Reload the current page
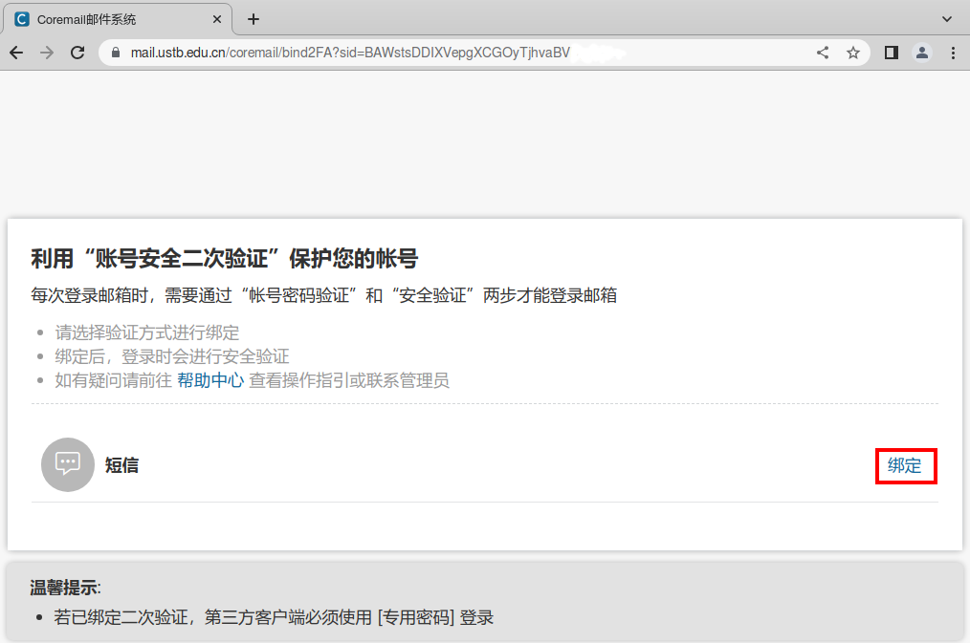Viewport: 970px width, 643px height. (x=78, y=54)
